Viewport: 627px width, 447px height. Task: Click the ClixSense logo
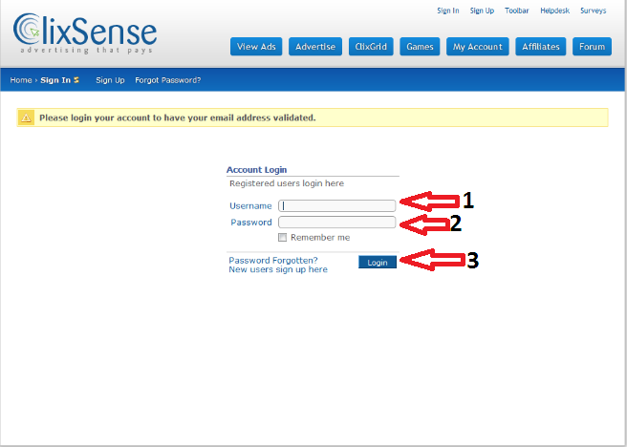tap(85, 33)
